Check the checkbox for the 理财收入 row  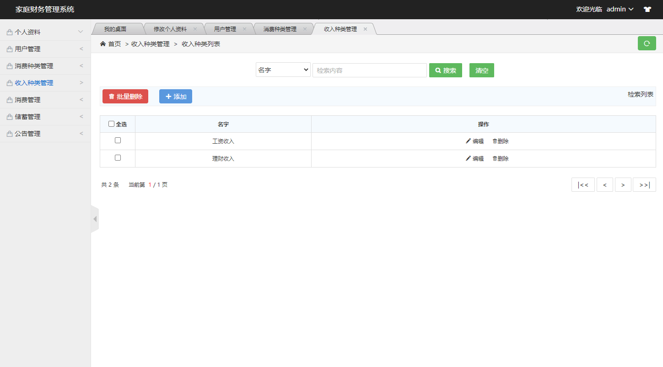118,158
